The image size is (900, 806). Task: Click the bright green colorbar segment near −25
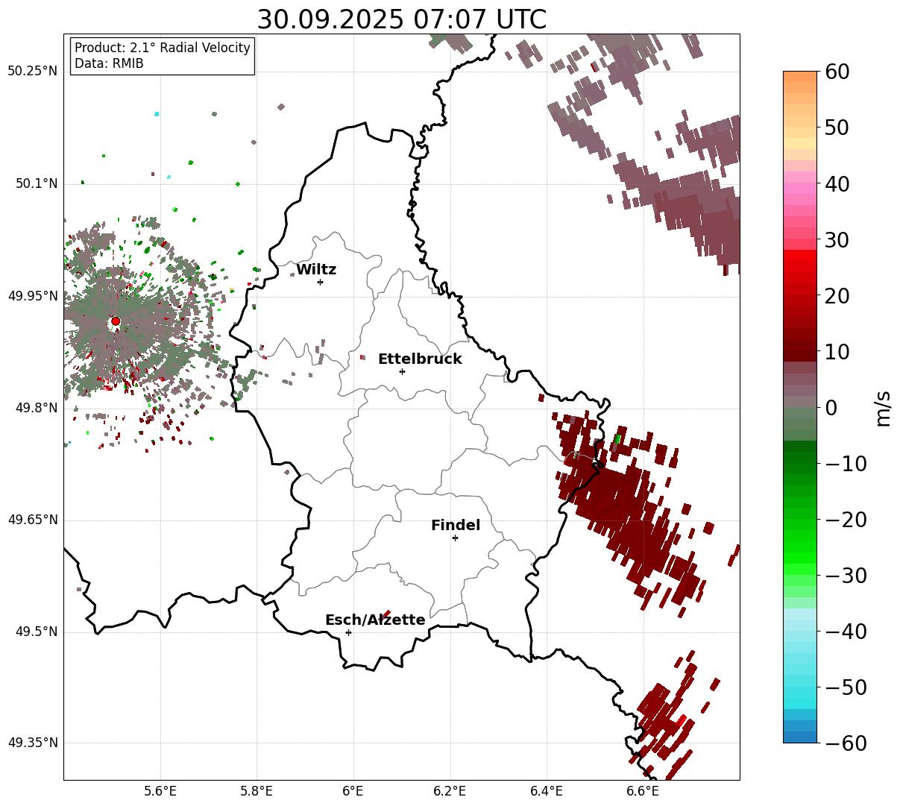[x=800, y=548]
